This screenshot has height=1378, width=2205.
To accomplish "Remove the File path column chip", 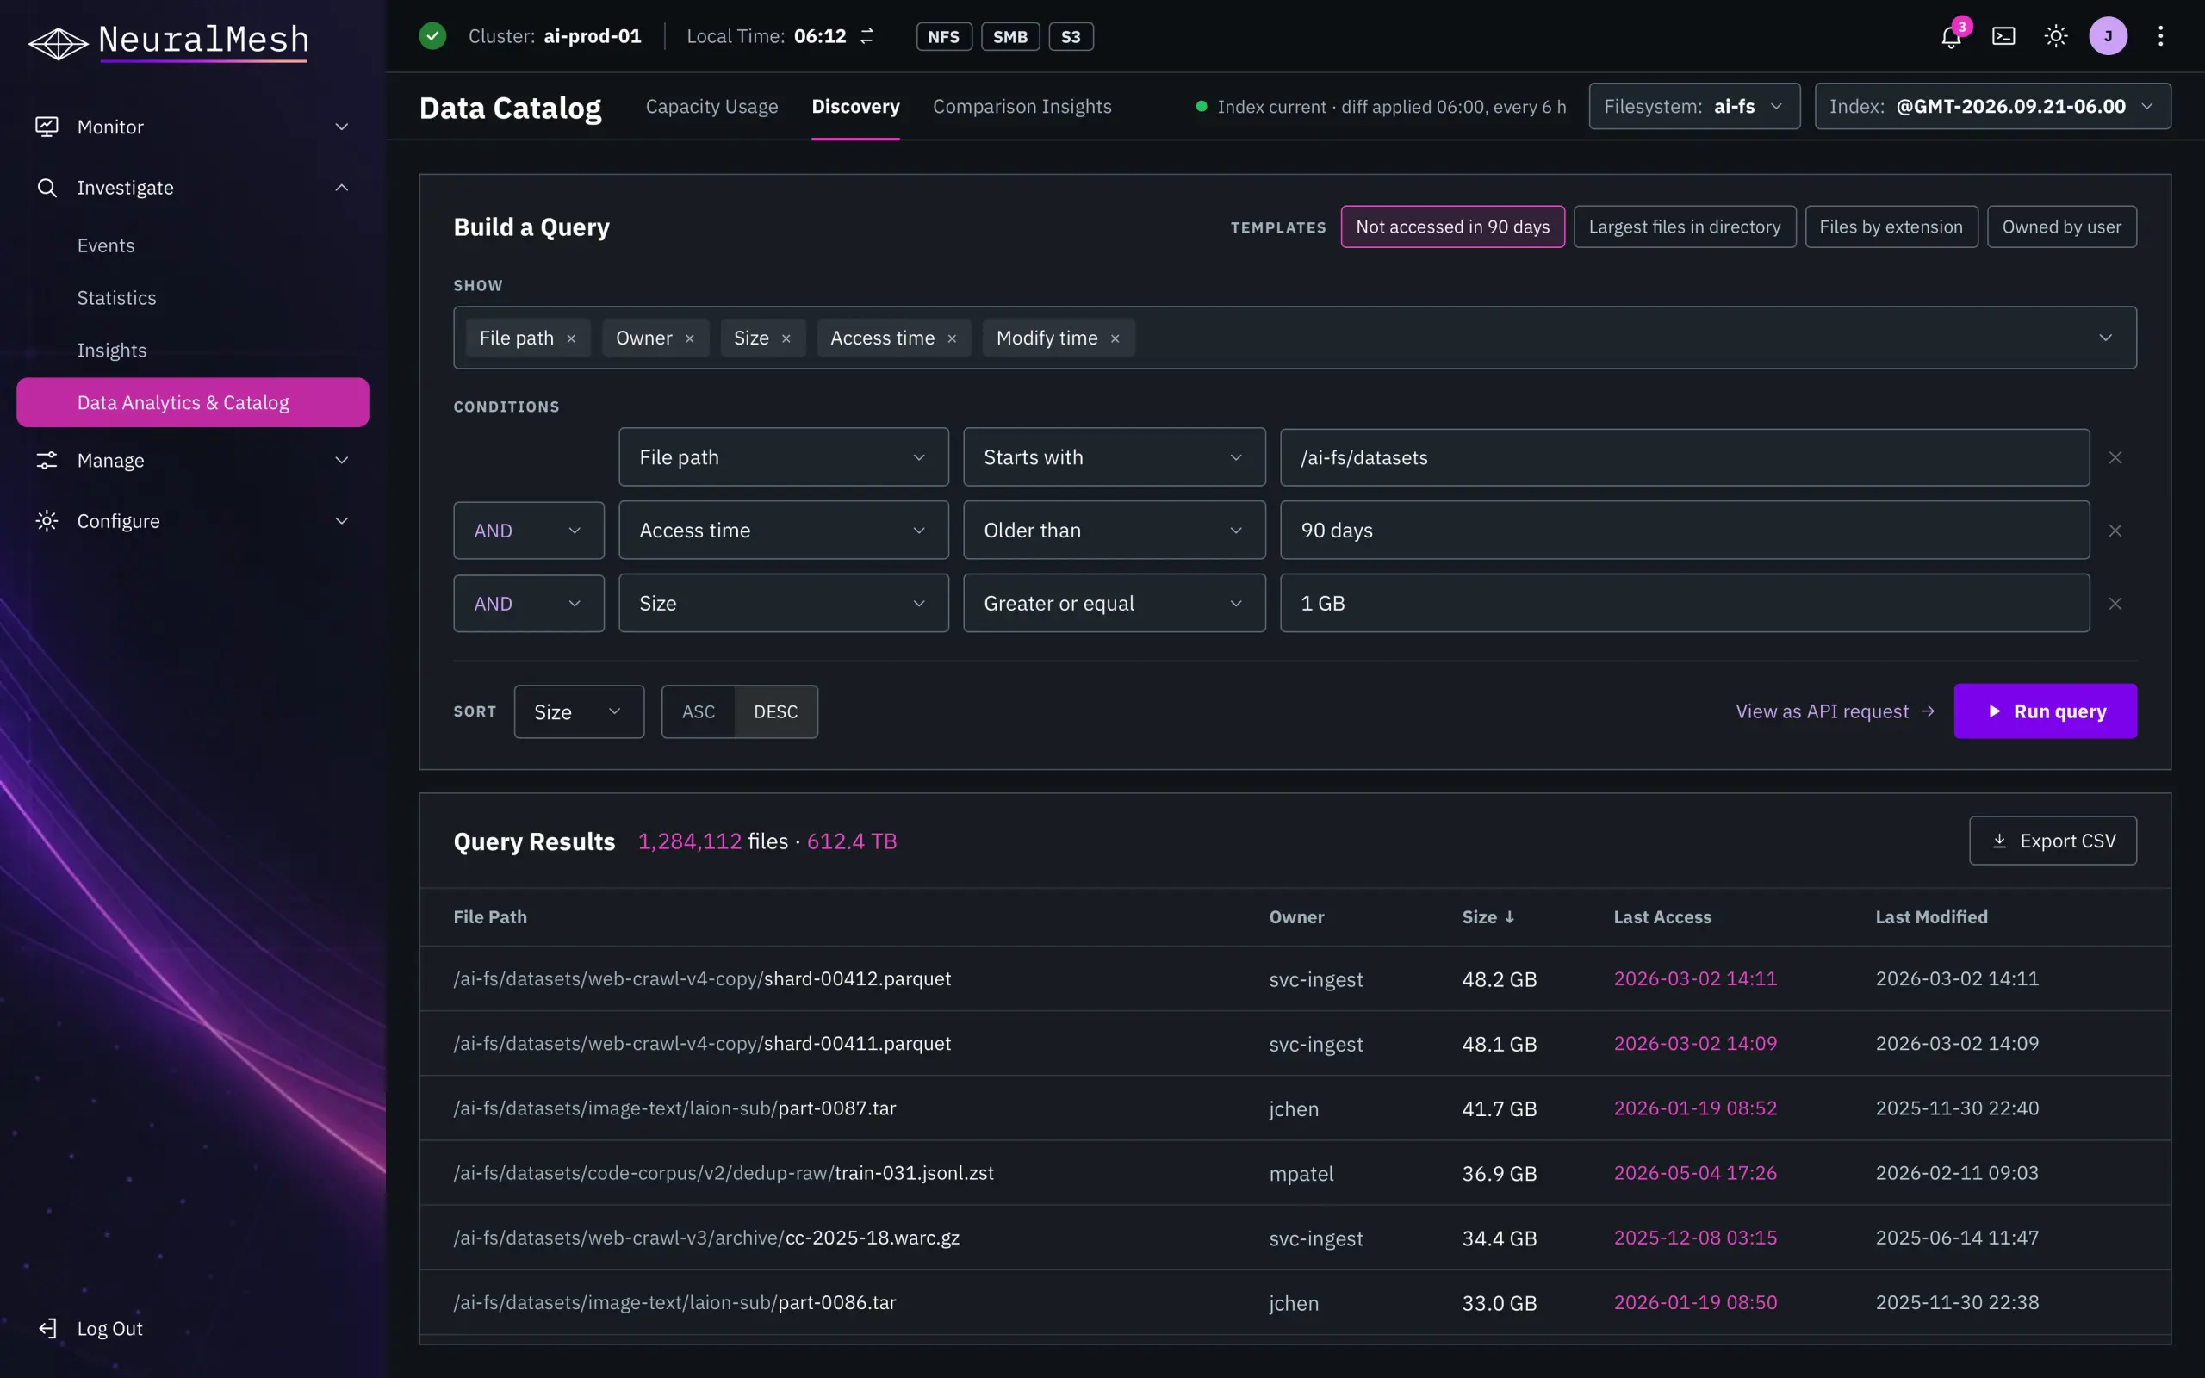I will (571, 339).
